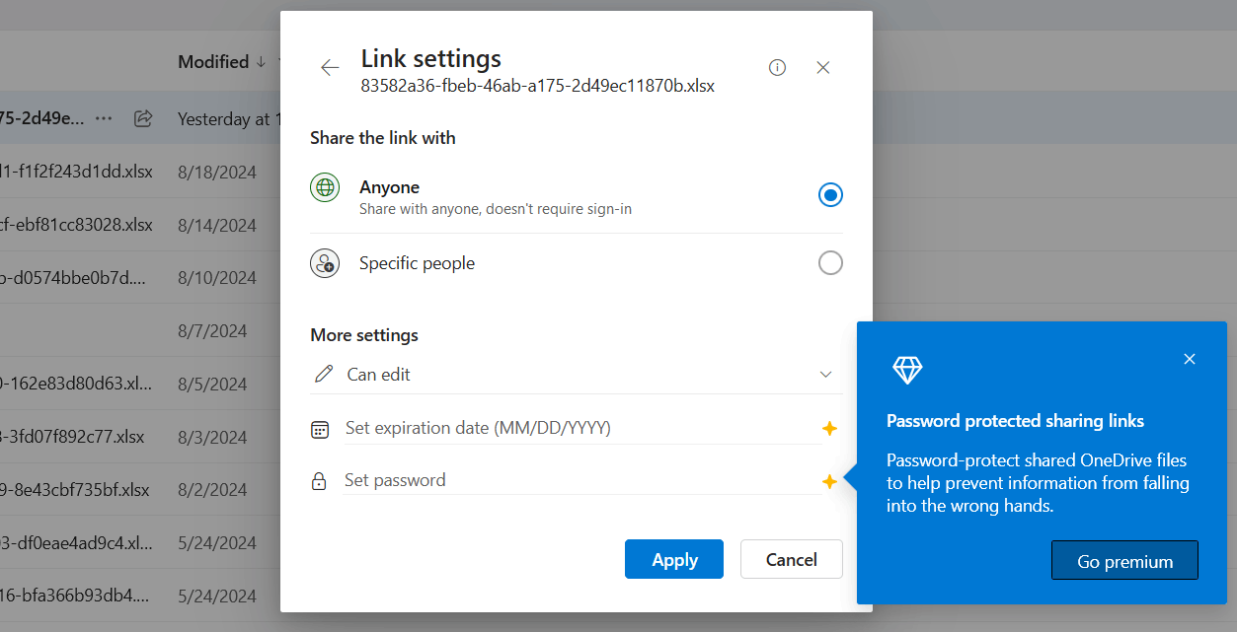Open the Can edit permissions dropdown
This screenshot has width=1237, height=632.
pos(576,374)
